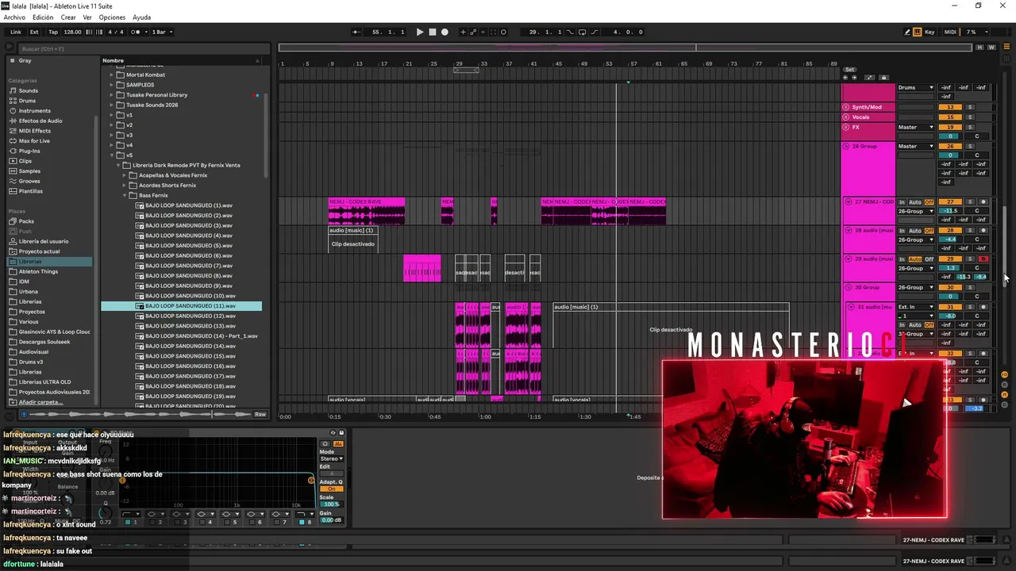Open the Opciones menu

[112, 17]
